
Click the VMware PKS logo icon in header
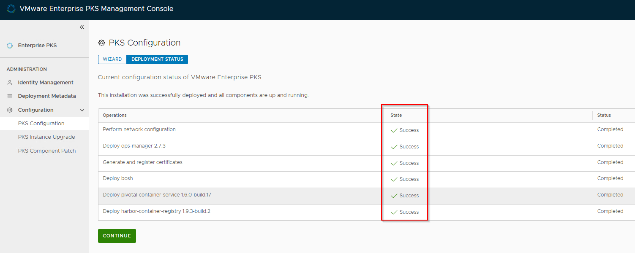pos(11,9)
